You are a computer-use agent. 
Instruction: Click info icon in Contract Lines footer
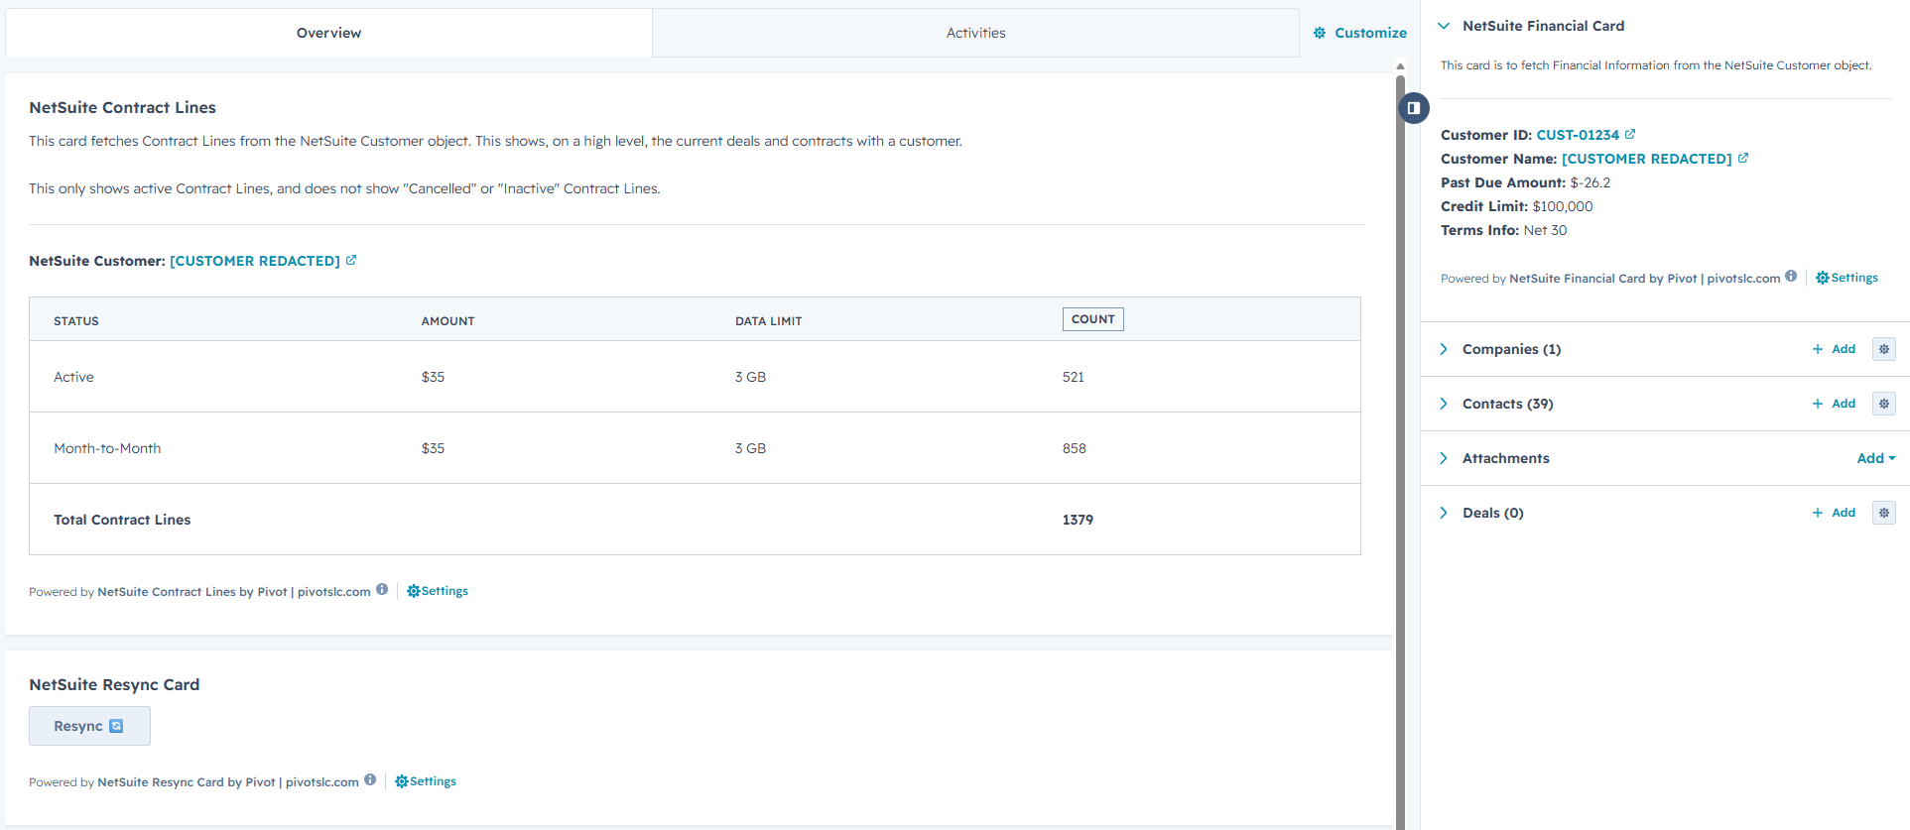pyautogui.click(x=382, y=589)
